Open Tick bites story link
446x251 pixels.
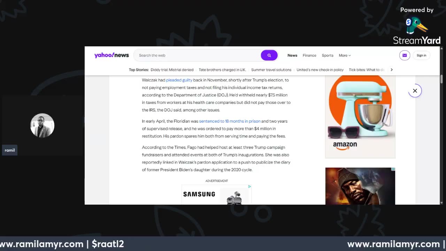coord(367,70)
